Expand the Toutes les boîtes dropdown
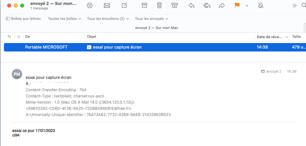 click(64, 19)
